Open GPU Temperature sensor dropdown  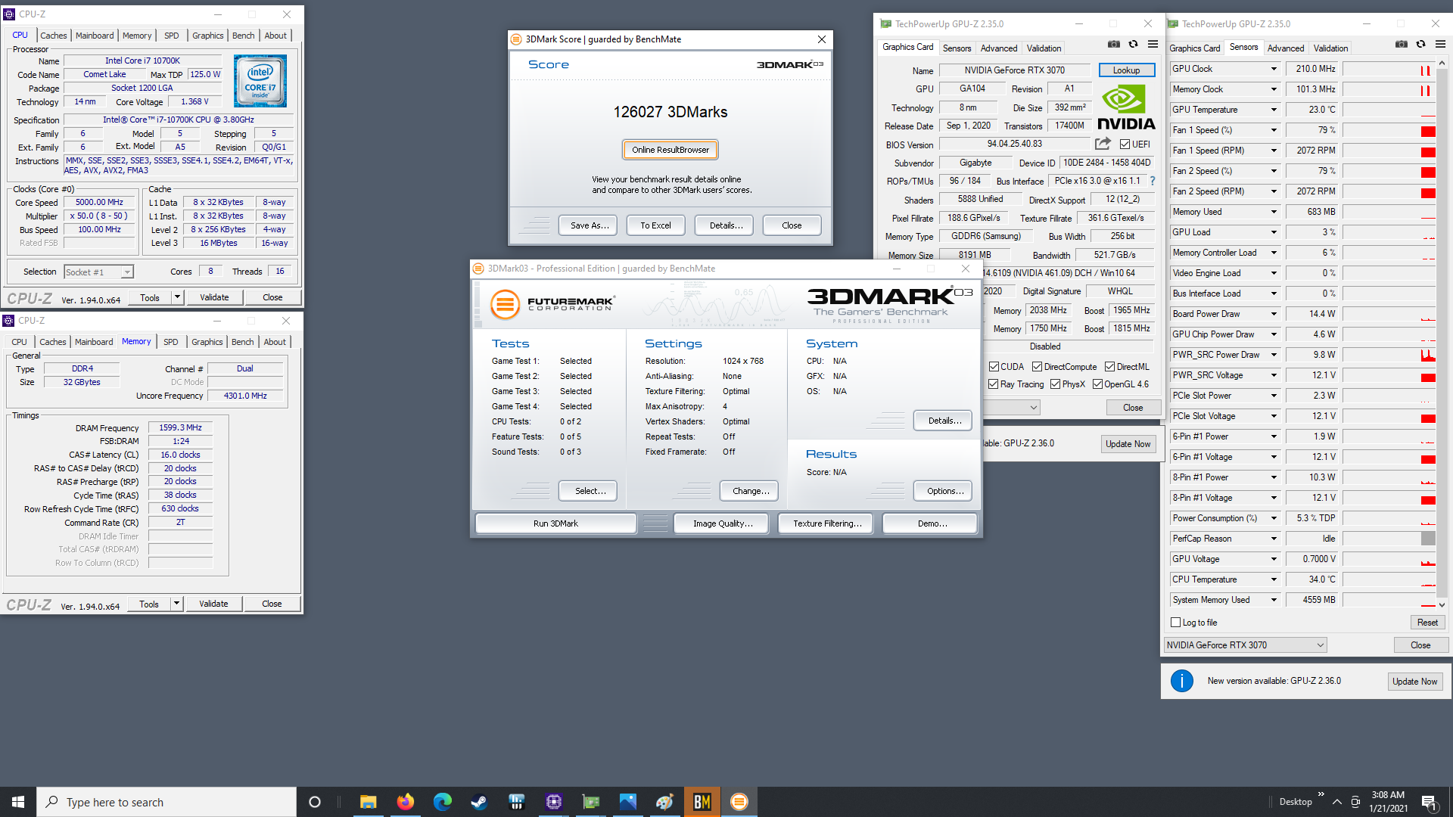click(x=1274, y=110)
